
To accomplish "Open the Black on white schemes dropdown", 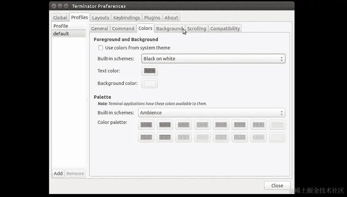I will tap(213, 59).
